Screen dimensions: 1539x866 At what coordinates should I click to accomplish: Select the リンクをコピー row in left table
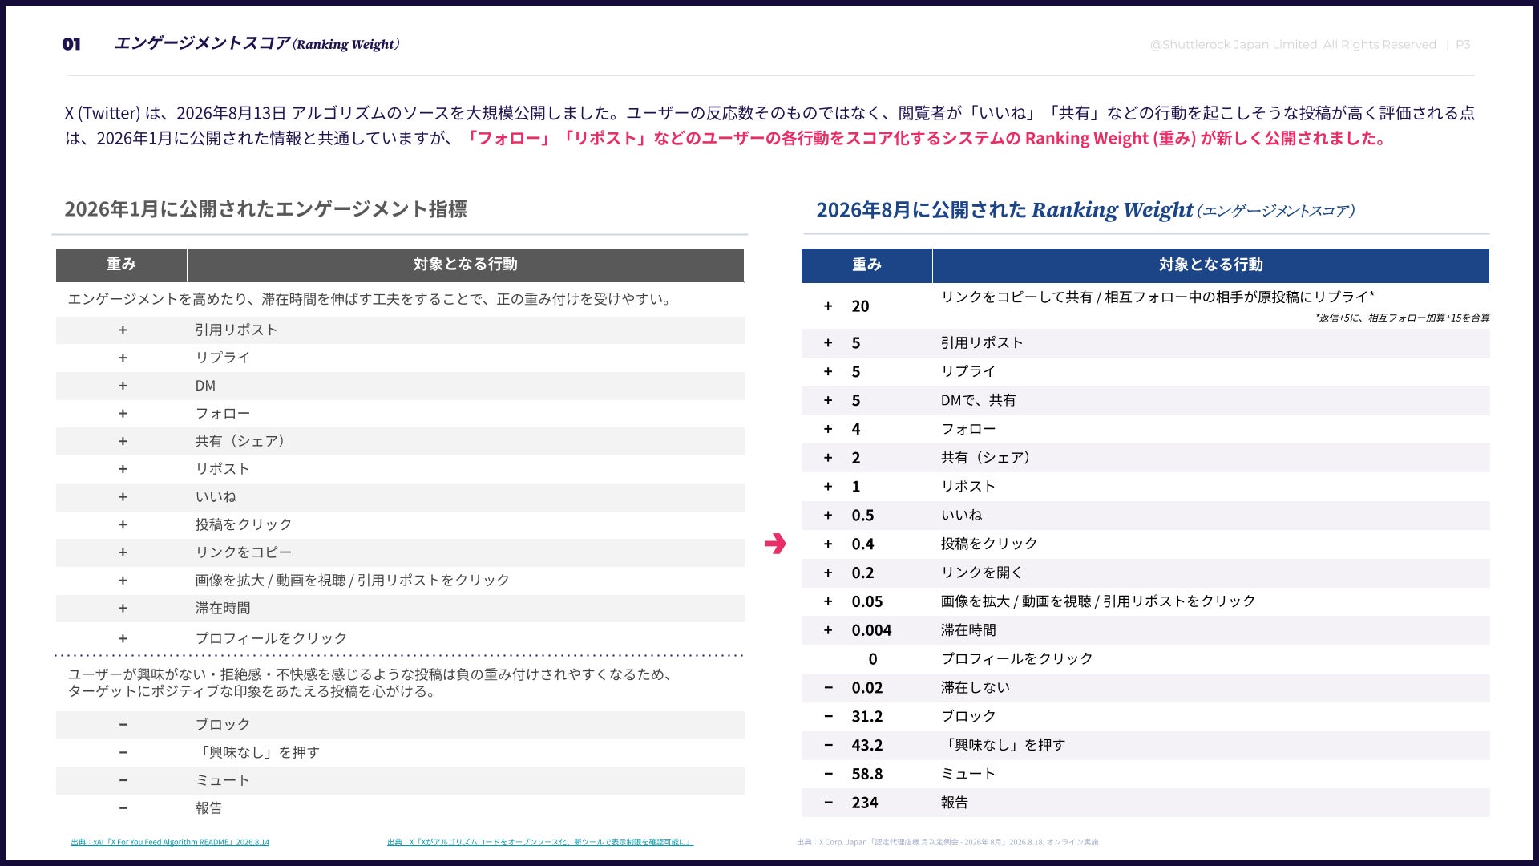400,552
